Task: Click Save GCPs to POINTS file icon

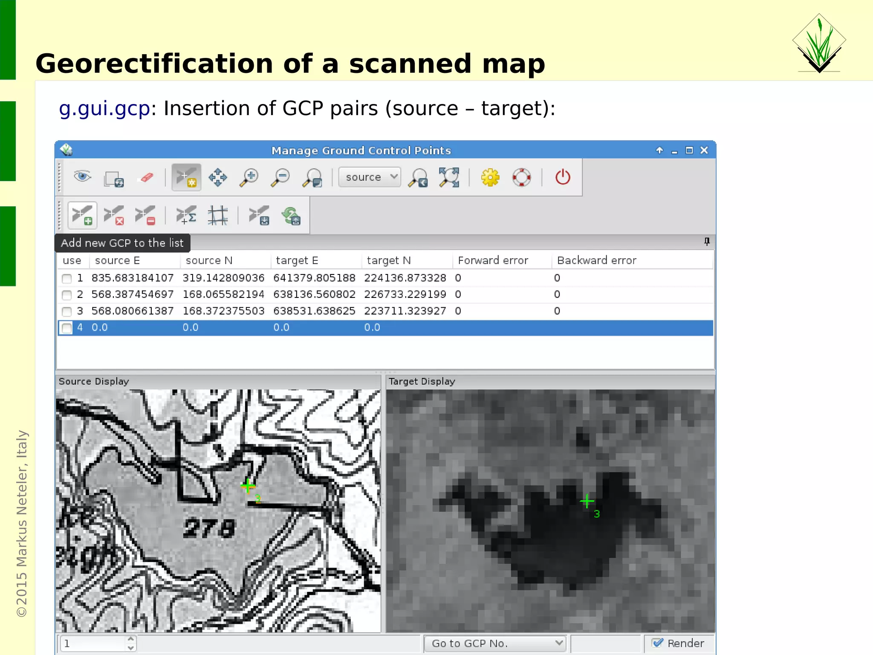Action: tap(259, 215)
